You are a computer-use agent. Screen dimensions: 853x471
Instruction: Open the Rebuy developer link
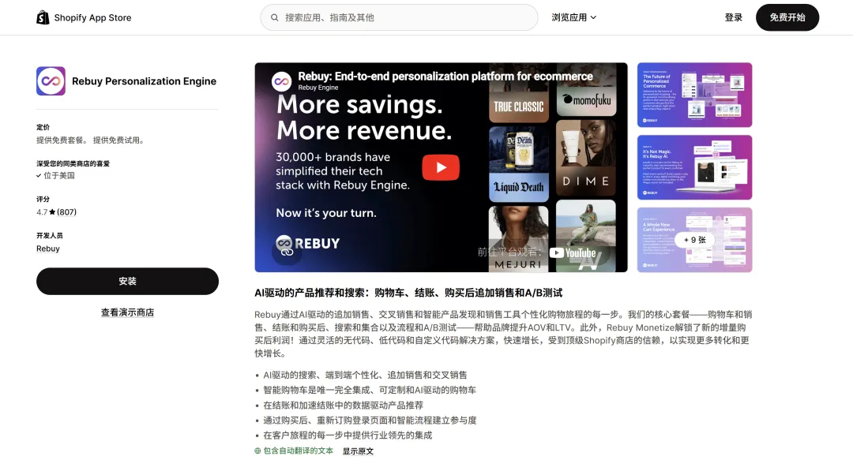point(48,249)
